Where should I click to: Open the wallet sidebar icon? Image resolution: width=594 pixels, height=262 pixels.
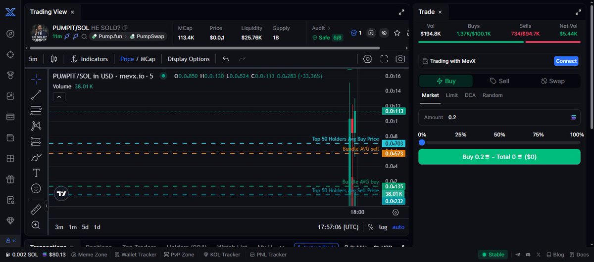[x=10, y=137]
